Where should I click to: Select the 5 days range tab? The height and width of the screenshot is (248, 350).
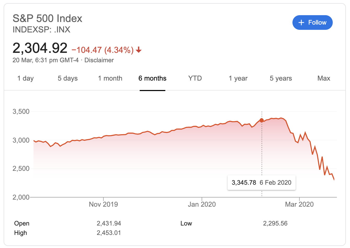(67, 78)
